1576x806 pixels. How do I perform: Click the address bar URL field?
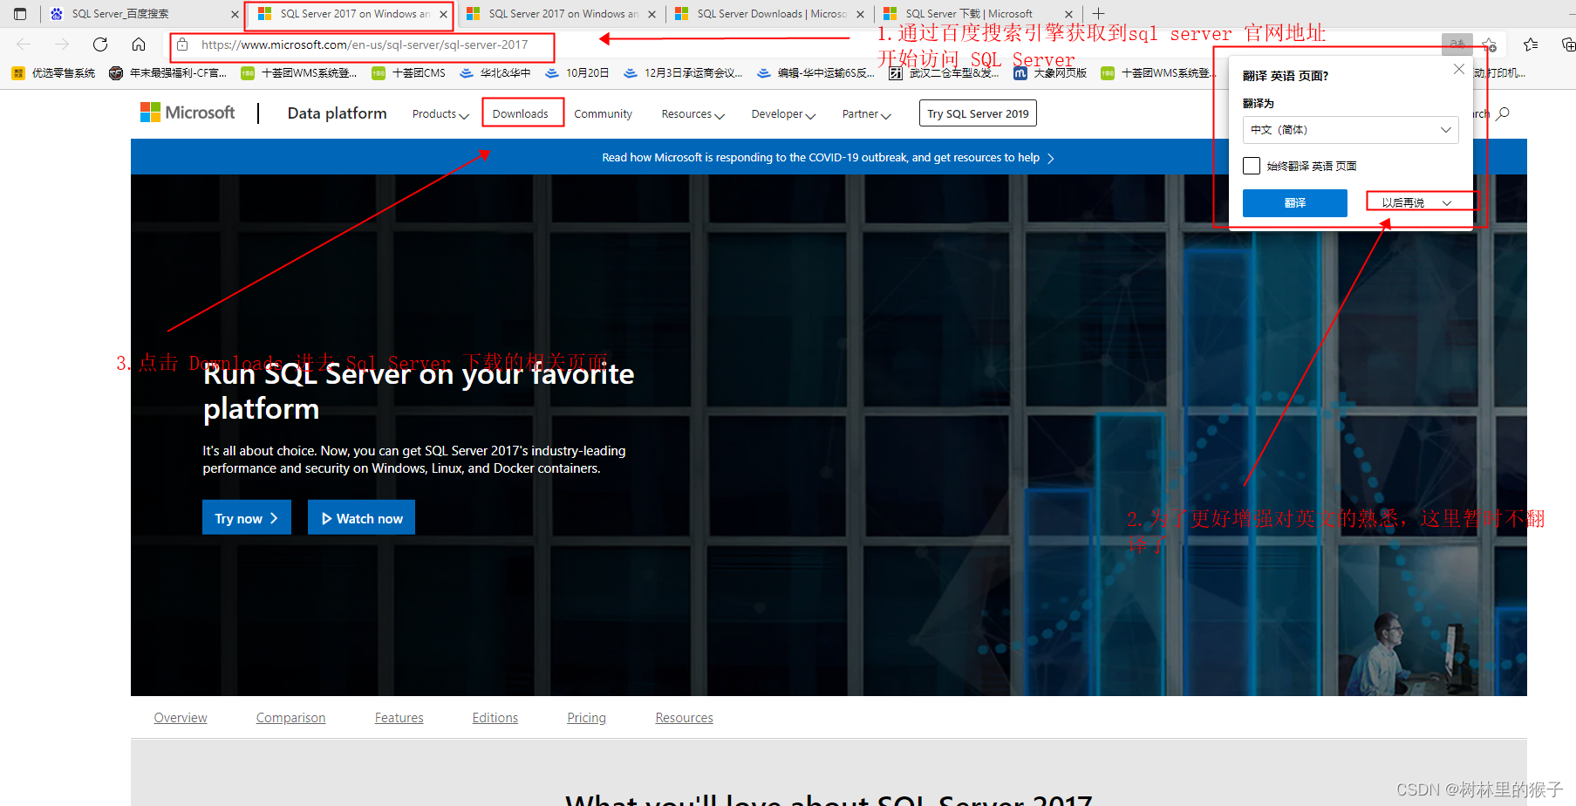(x=365, y=44)
